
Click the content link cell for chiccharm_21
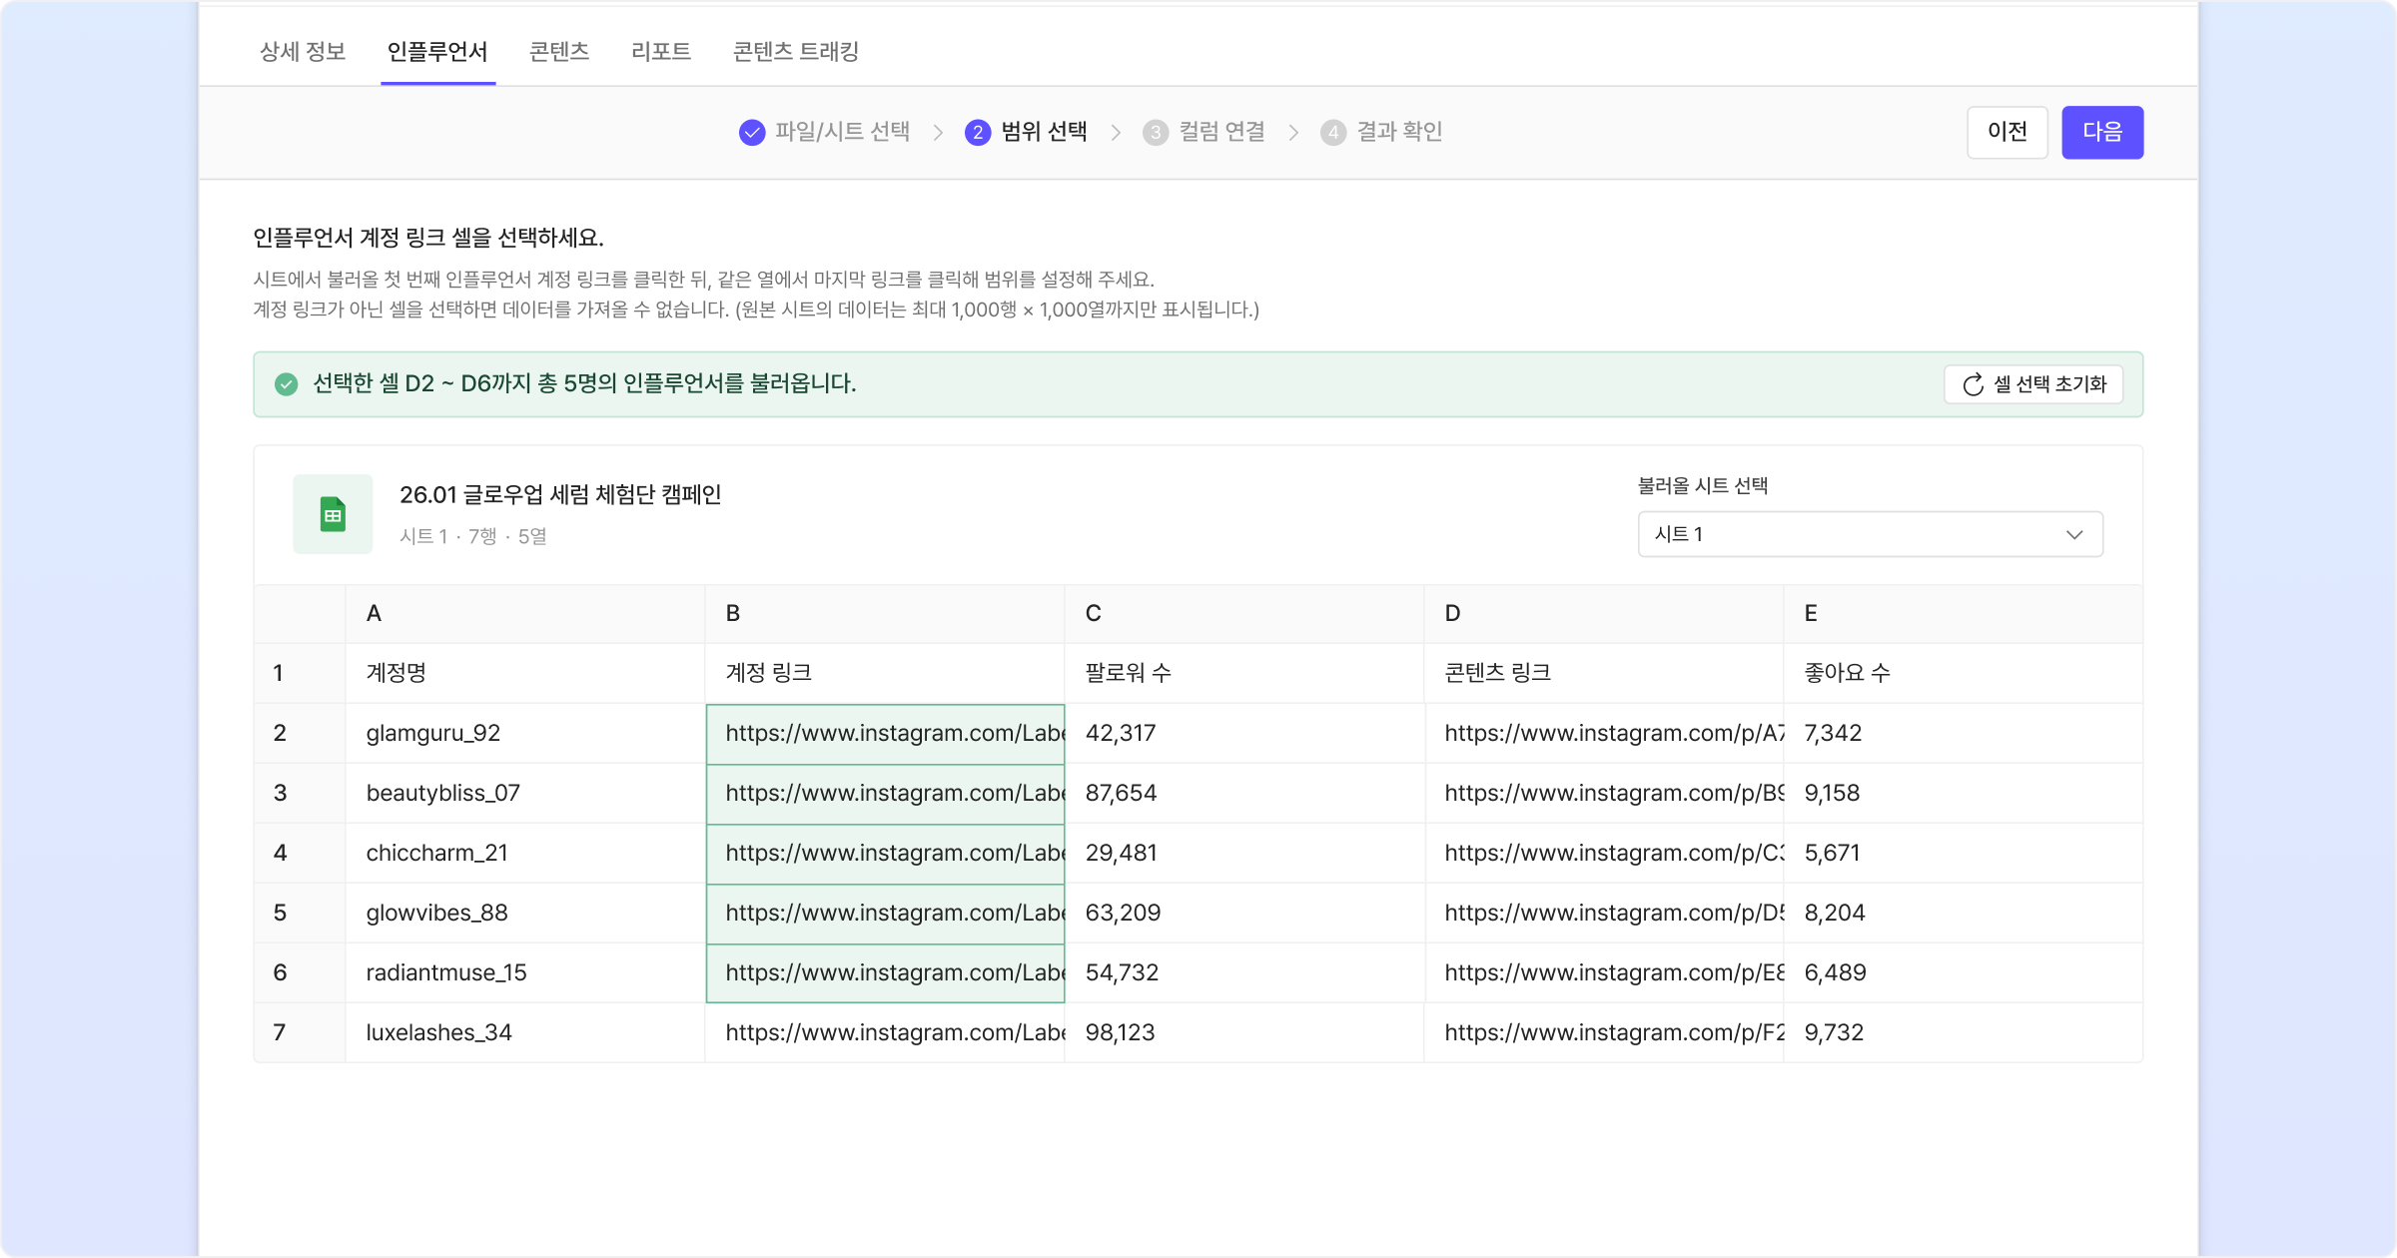1604,853
